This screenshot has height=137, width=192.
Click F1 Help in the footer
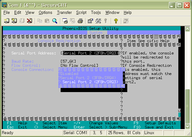point(17,123)
